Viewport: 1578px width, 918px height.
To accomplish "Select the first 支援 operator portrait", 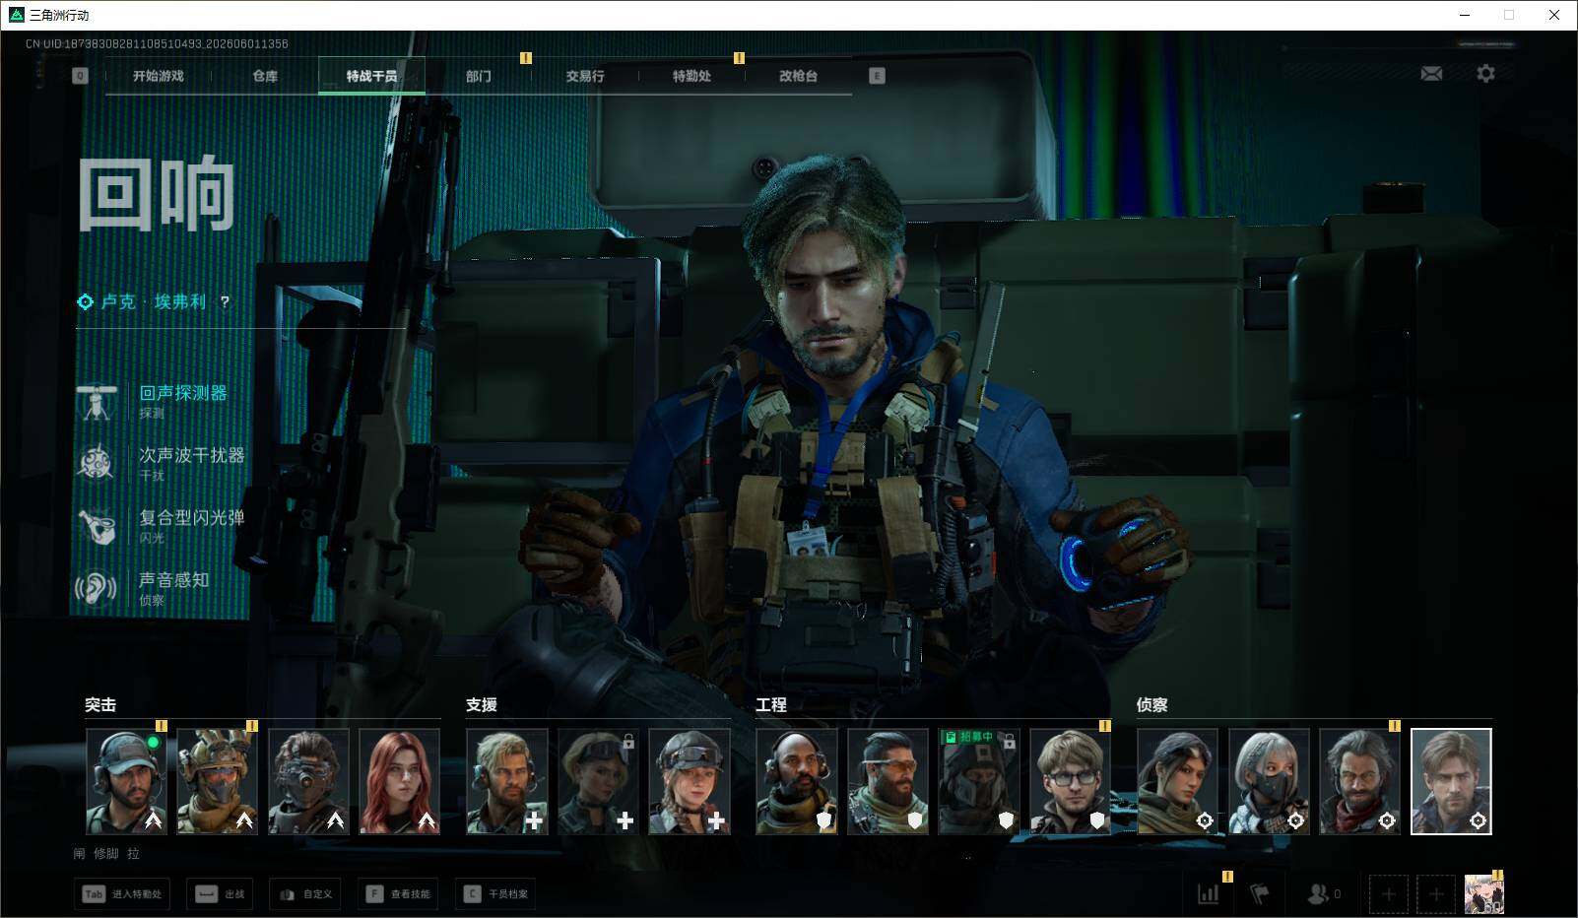I will [507, 782].
